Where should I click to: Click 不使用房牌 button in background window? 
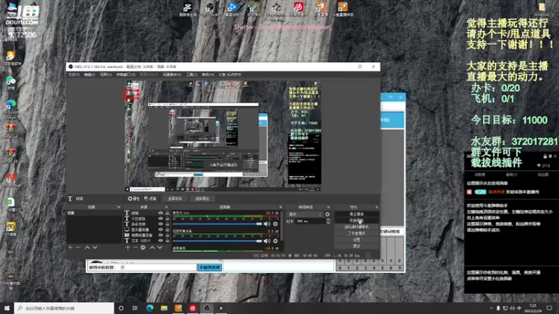(x=210, y=267)
